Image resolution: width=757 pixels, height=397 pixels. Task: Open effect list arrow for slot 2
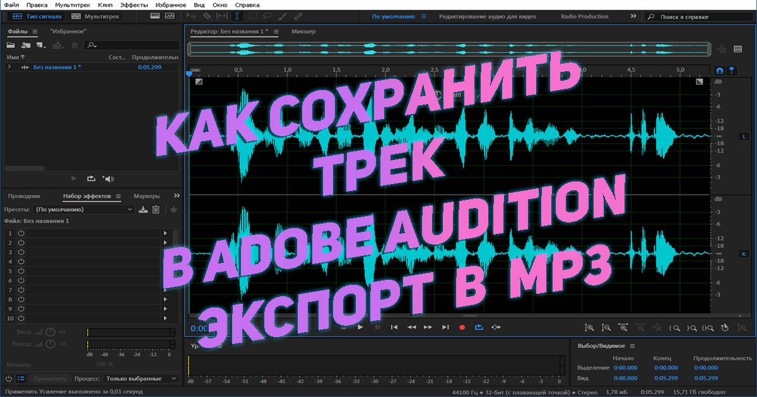[x=165, y=242]
